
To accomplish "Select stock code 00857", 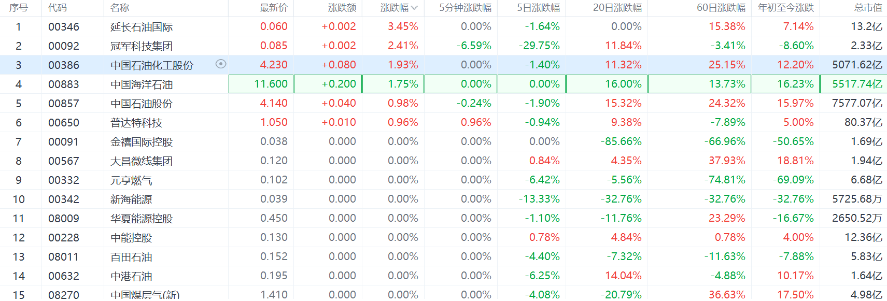I will click(64, 104).
